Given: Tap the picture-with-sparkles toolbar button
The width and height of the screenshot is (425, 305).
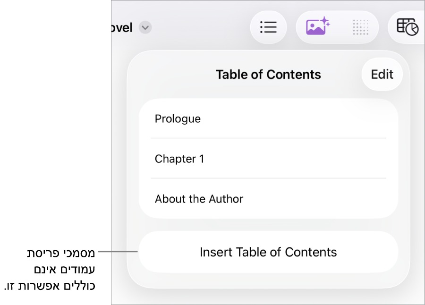Looking at the screenshot, I should pyautogui.click(x=317, y=27).
